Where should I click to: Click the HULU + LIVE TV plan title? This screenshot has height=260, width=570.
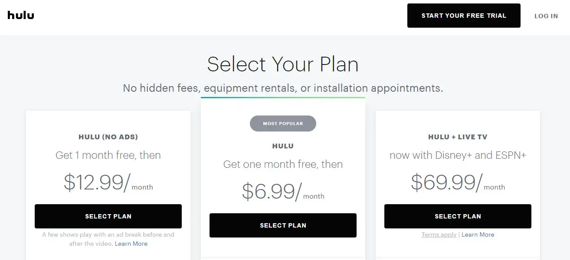click(x=458, y=137)
